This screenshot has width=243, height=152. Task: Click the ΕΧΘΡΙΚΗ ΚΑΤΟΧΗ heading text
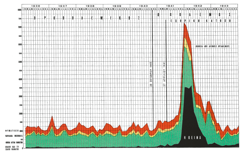click(x=200, y=22)
